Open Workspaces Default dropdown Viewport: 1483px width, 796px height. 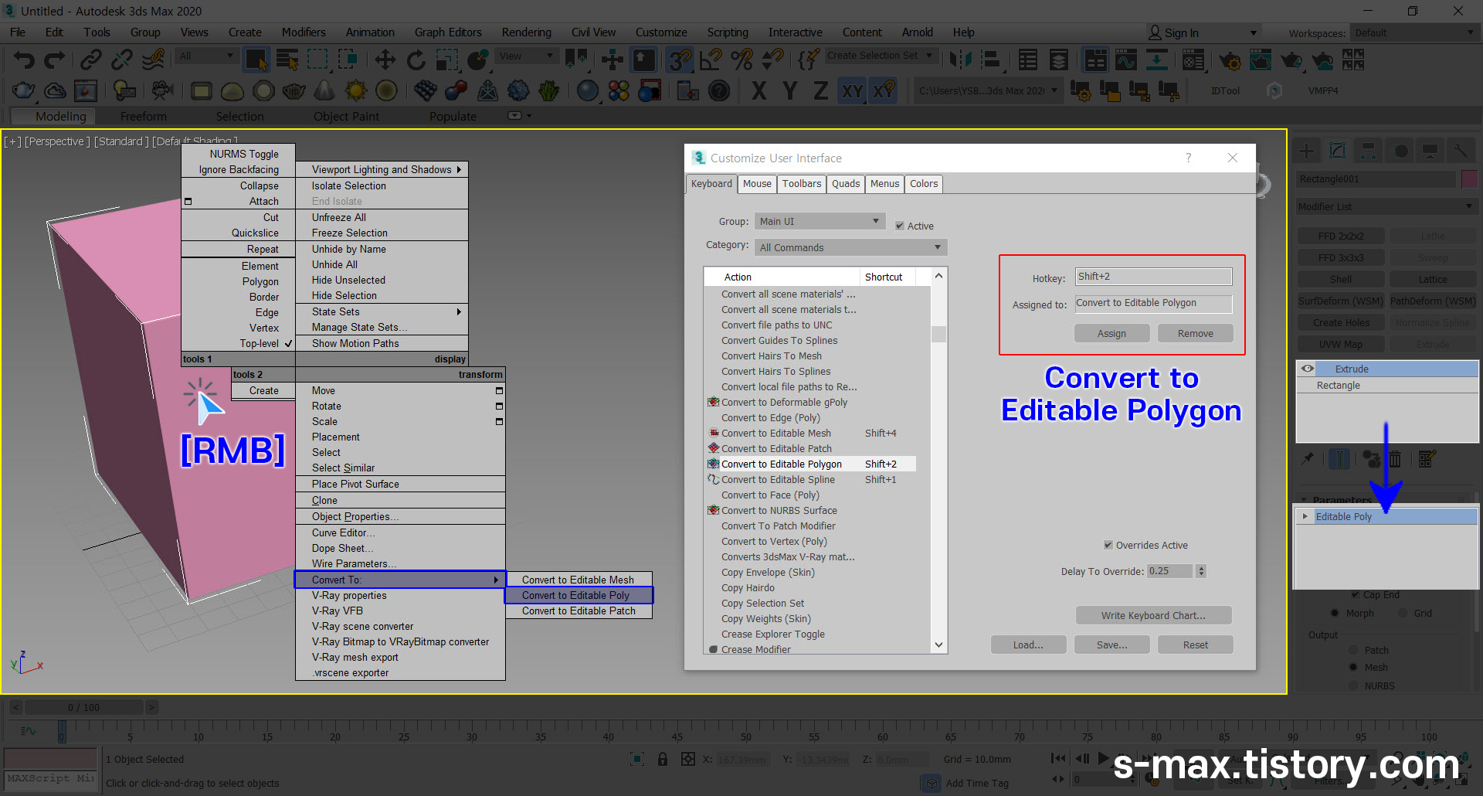click(x=1413, y=32)
